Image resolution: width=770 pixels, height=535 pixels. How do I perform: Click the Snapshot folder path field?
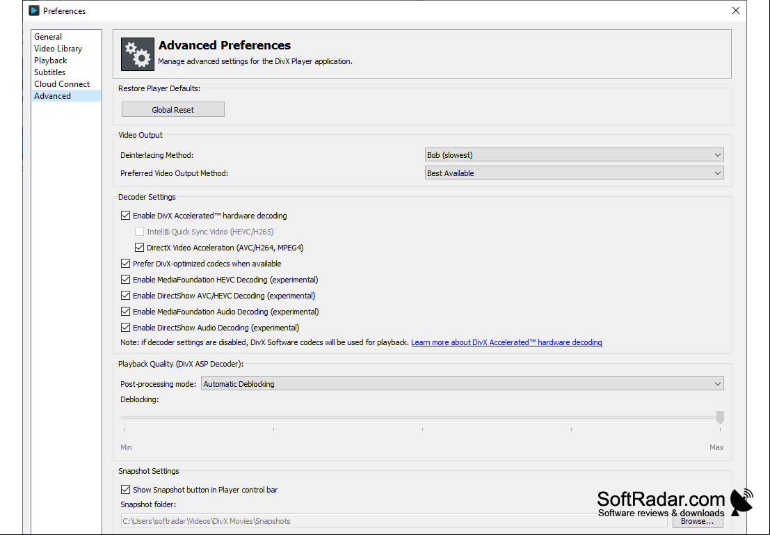click(x=394, y=521)
